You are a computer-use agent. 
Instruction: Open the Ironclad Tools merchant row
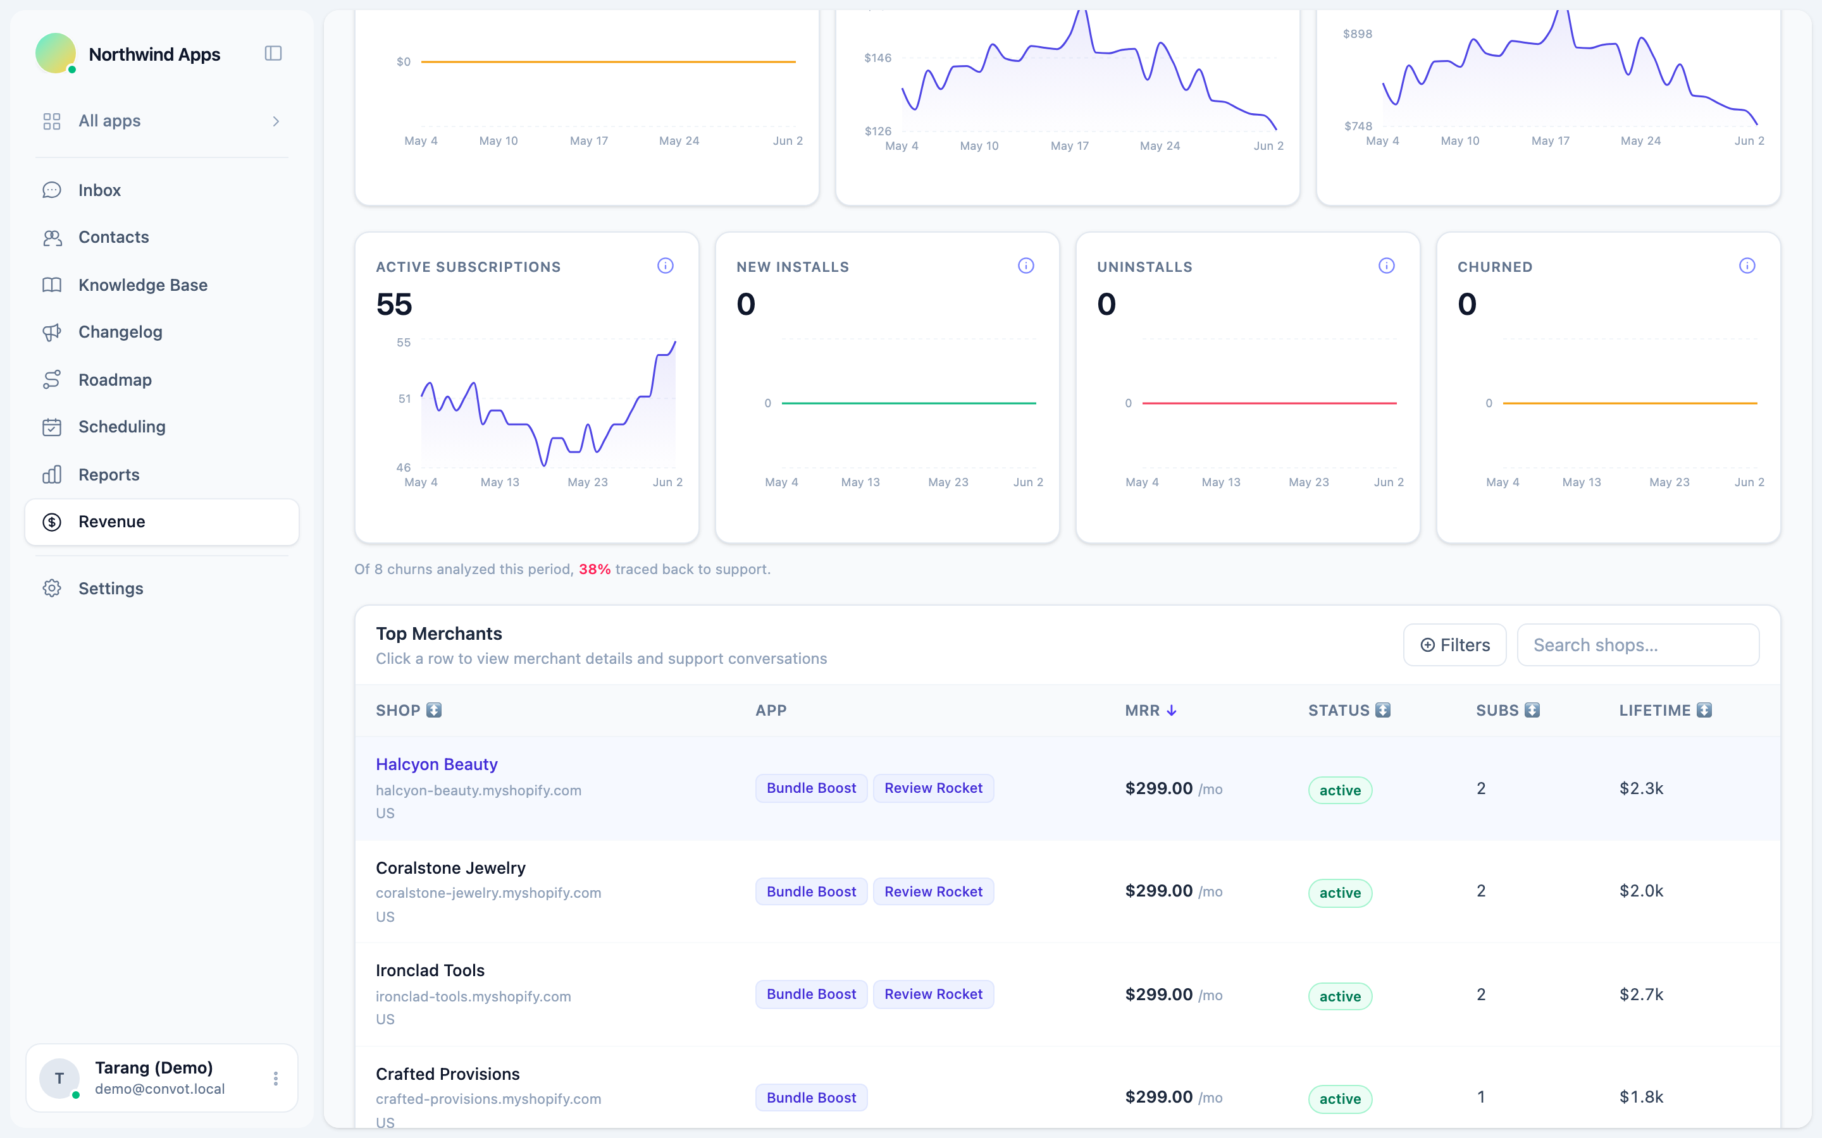[1068, 995]
